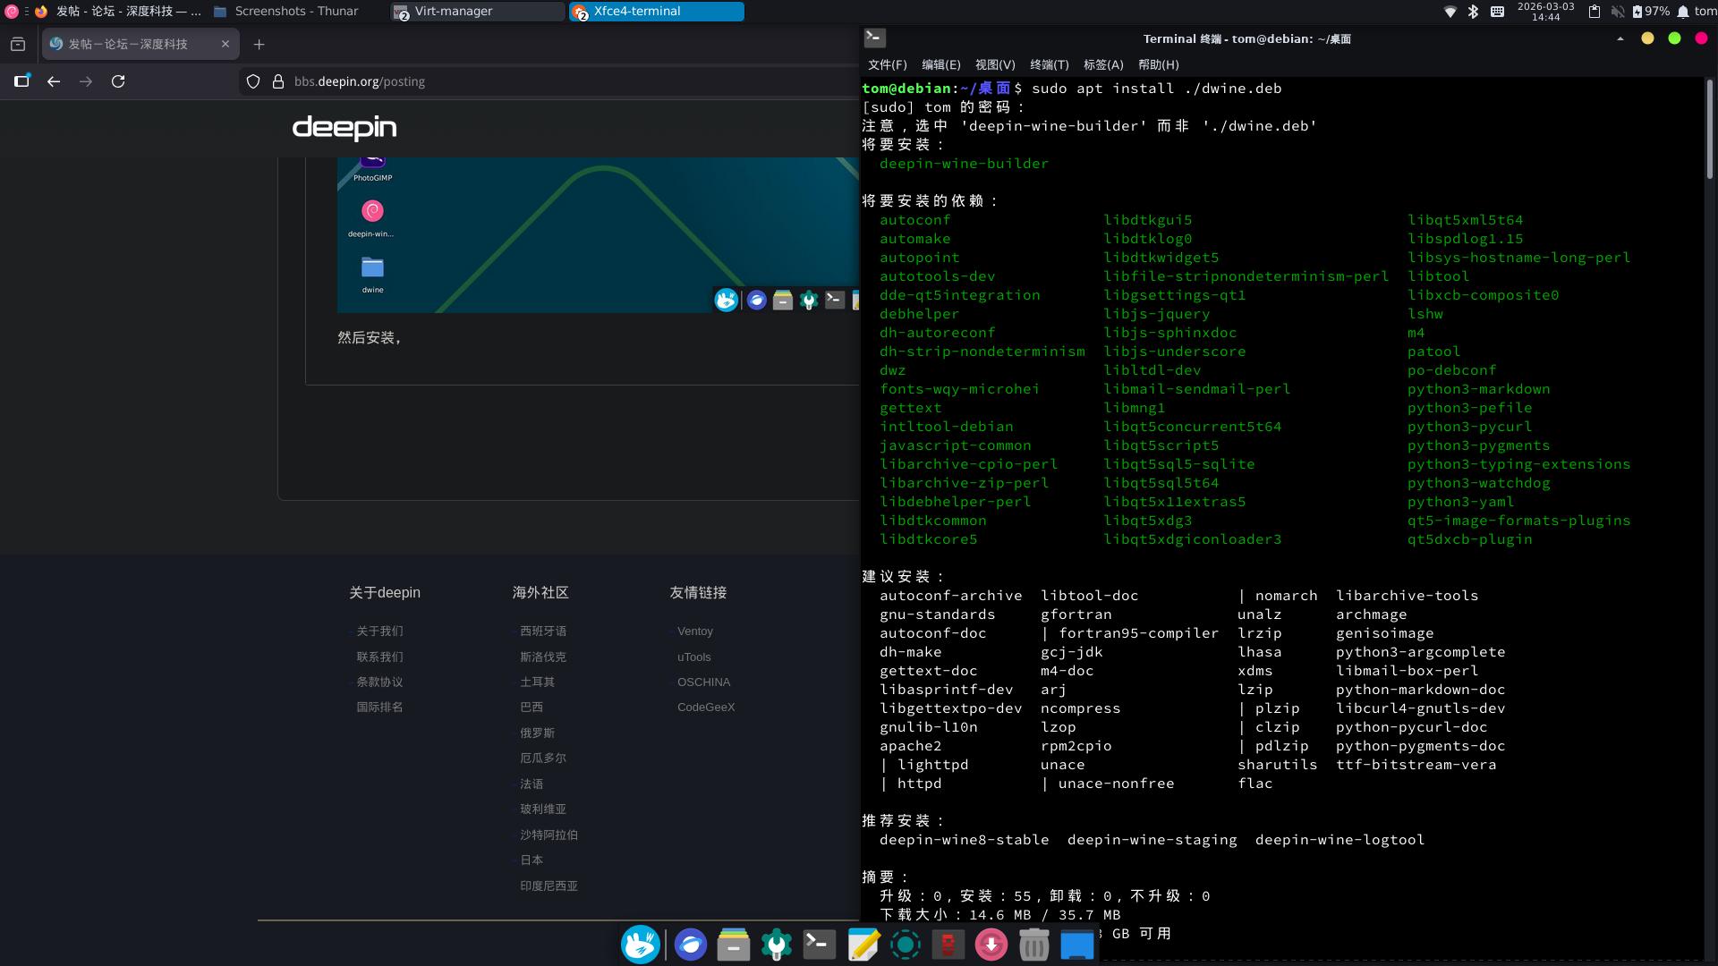The height and width of the screenshot is (966, 1718).
Task: Toggle the muted volume tray icon
Action: point(1617,12)
